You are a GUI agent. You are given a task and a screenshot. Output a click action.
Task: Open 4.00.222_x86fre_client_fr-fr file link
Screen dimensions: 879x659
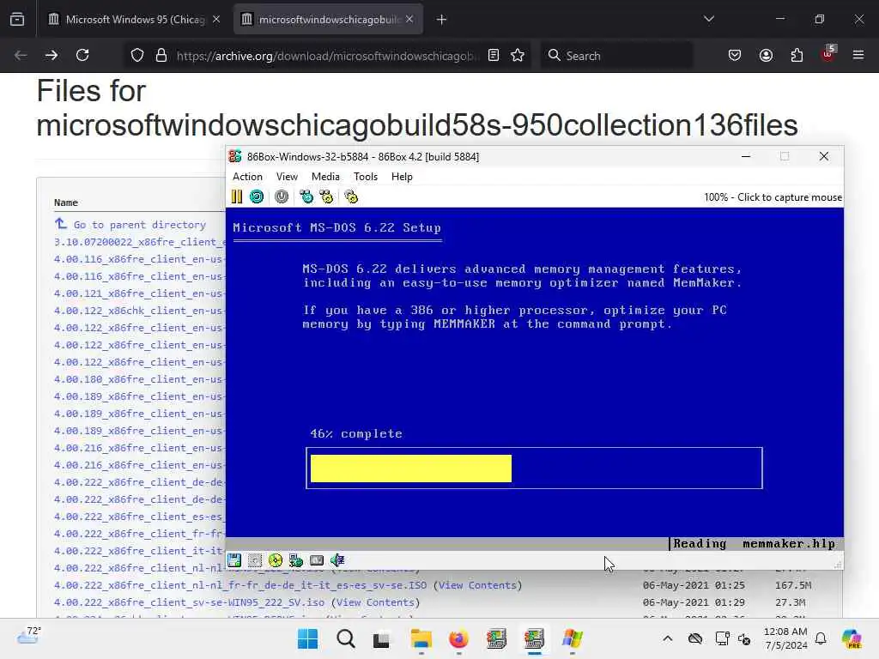click(x=140, y=534)
